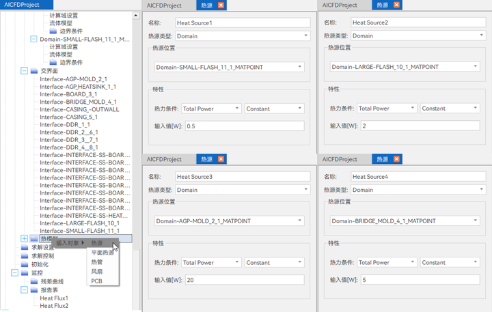Select Interface-LARGE-FLASH_10_1 in the tree

point(79,223)
